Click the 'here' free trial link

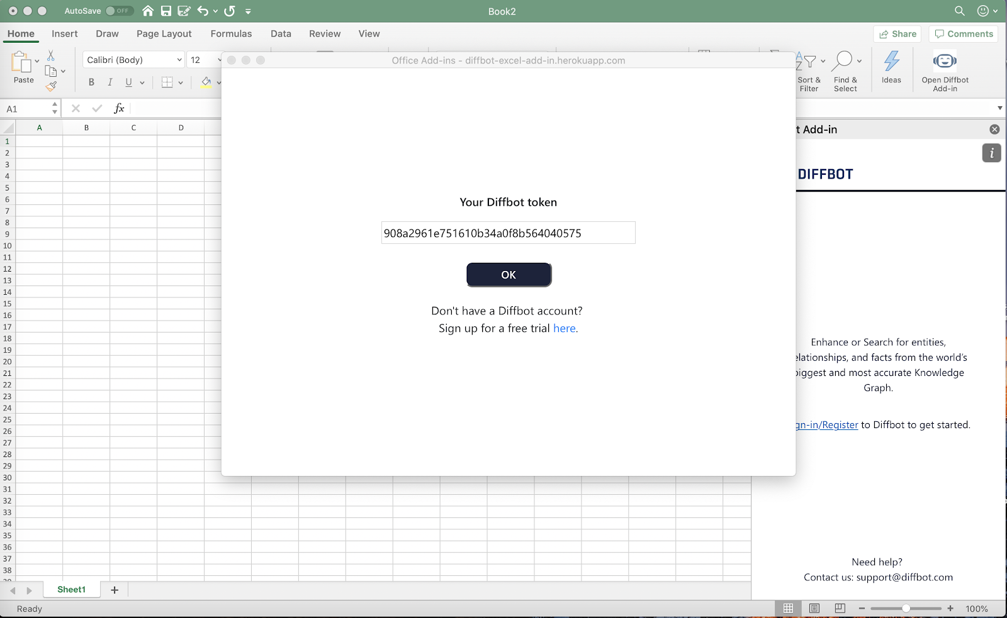[x=565, y=328]
